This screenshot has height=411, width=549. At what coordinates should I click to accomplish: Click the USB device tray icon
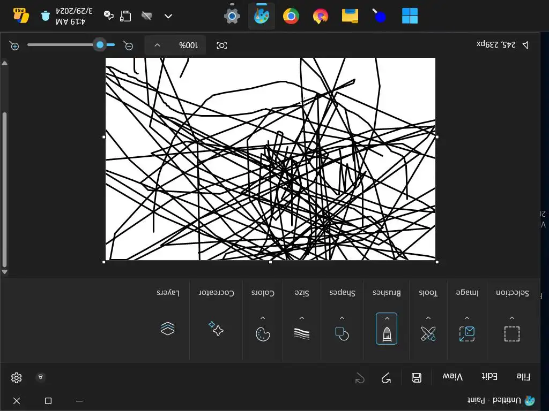(x=125, y=16)
